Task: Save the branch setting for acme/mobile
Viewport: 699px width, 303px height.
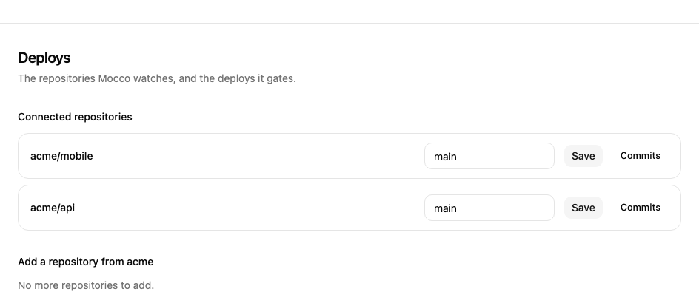Action: [x=583, y=156]
